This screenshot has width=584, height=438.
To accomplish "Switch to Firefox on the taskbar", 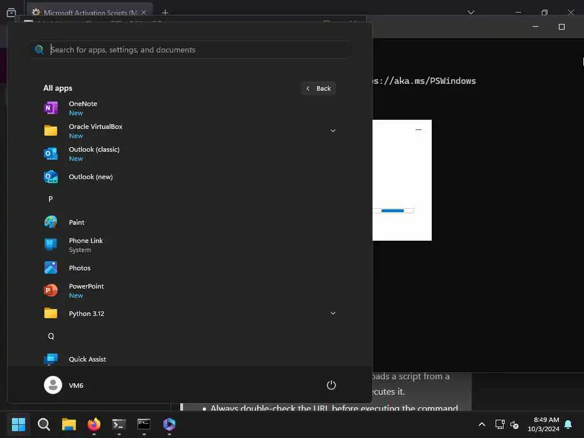I will tap(94, 424).
